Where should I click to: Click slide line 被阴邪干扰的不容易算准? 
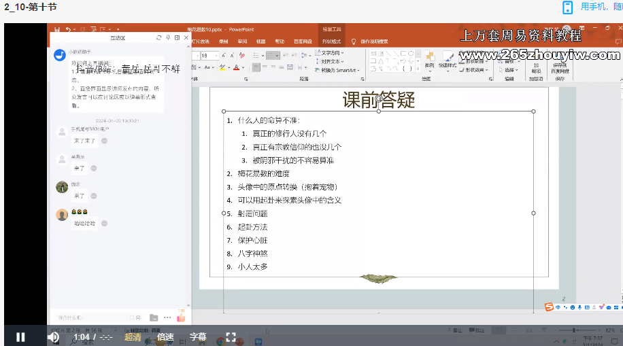(293, 160)
